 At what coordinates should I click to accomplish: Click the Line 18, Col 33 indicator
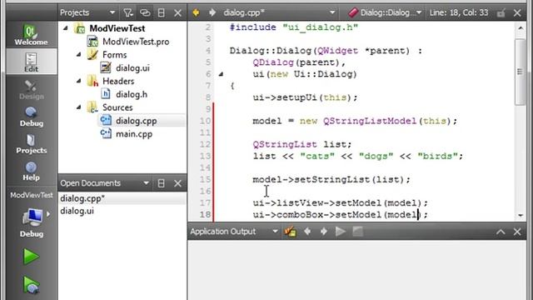pyautogui.click(x=459, y=13)
